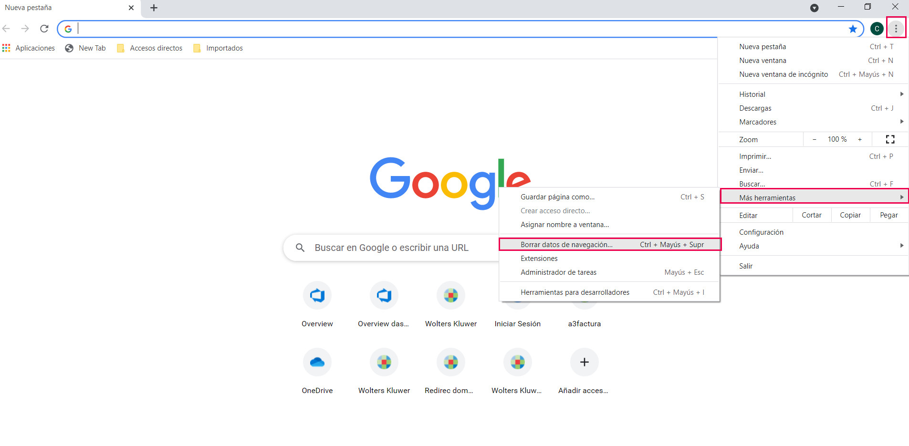The width and height of the screenshot is (909, 446).
Task: Open Extensiones from submenu
Action: point(609,259)
